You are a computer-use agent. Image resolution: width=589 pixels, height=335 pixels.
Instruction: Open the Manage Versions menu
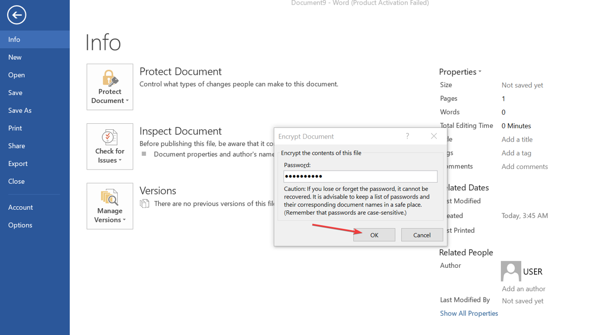(110, 206)
